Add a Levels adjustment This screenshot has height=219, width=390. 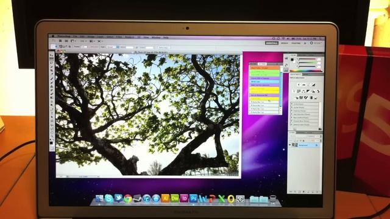point(303,85)
